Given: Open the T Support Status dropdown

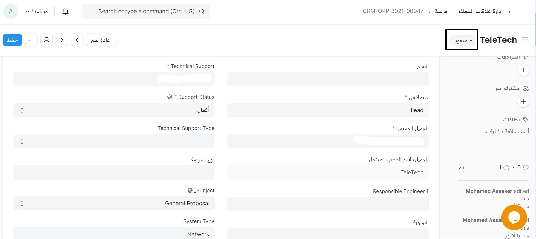Looking at the screenshot, I should point(114,110).
